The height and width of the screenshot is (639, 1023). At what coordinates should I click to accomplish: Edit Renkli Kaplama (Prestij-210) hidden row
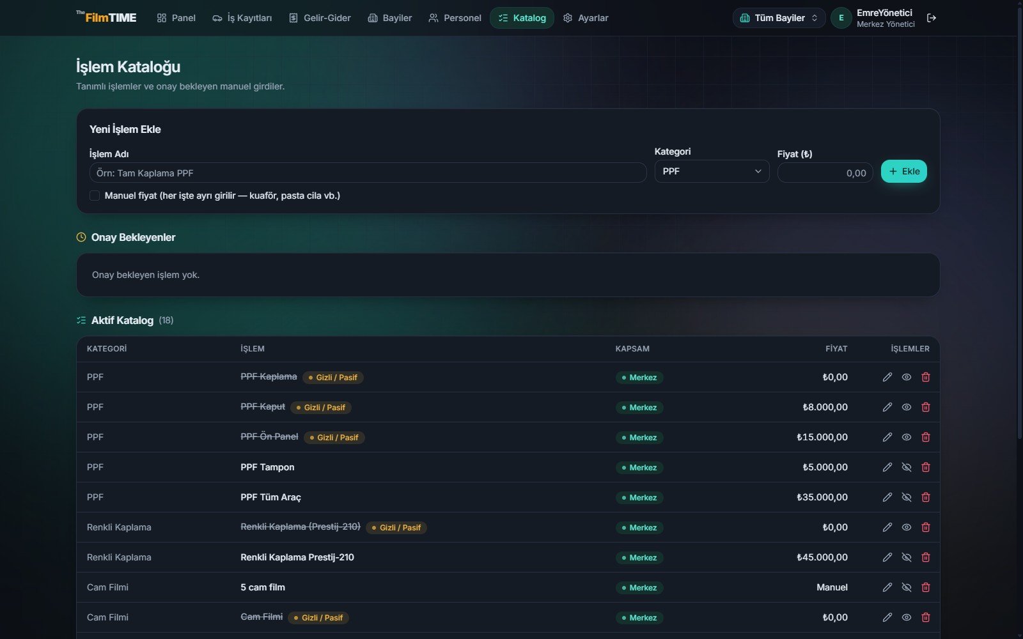pos(887,527)
